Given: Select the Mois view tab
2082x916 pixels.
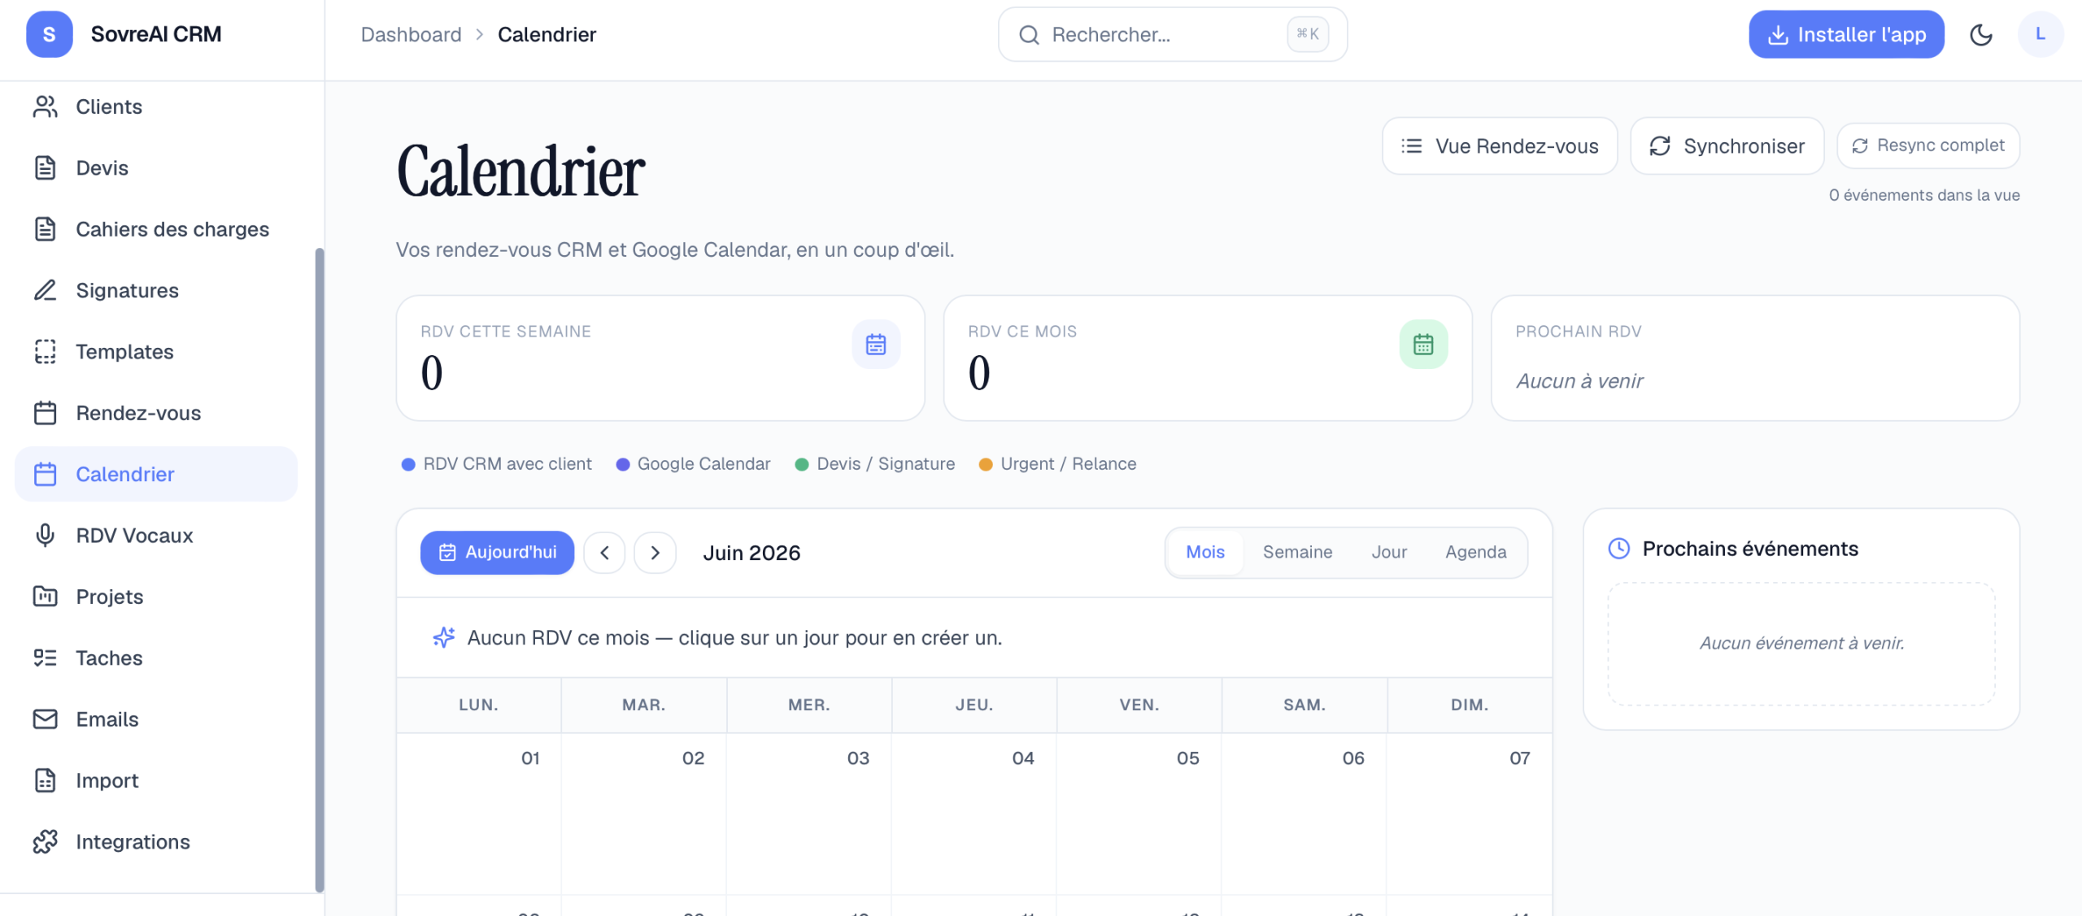Looking at the screenshot, I should pyautogui.click(x=1204, y=553).
